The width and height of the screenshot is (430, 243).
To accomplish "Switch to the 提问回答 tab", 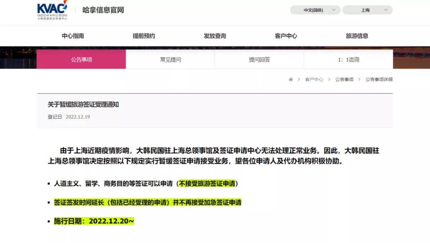I will coord(259,59).
